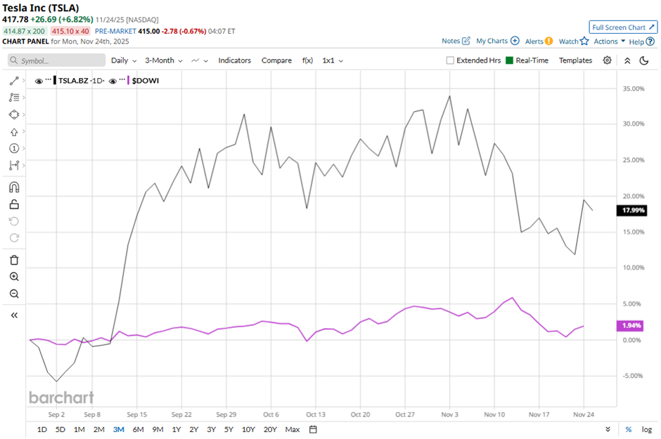Enable the Extended Hrs checkbox
The image size is (661, 439).
(450, 60)
